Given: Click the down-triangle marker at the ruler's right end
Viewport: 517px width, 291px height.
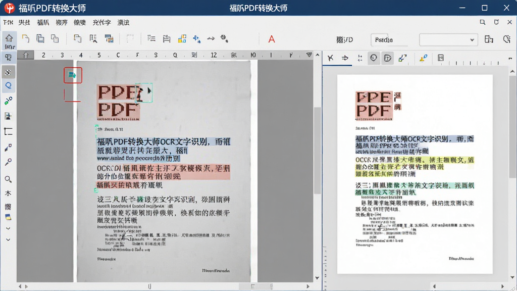Looking at the screenshot, I should coord(309,55).
